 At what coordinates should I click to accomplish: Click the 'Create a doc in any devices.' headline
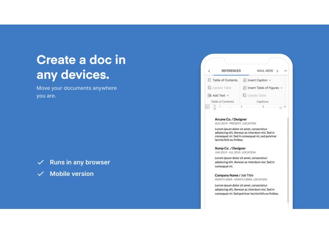coord(81,67)
